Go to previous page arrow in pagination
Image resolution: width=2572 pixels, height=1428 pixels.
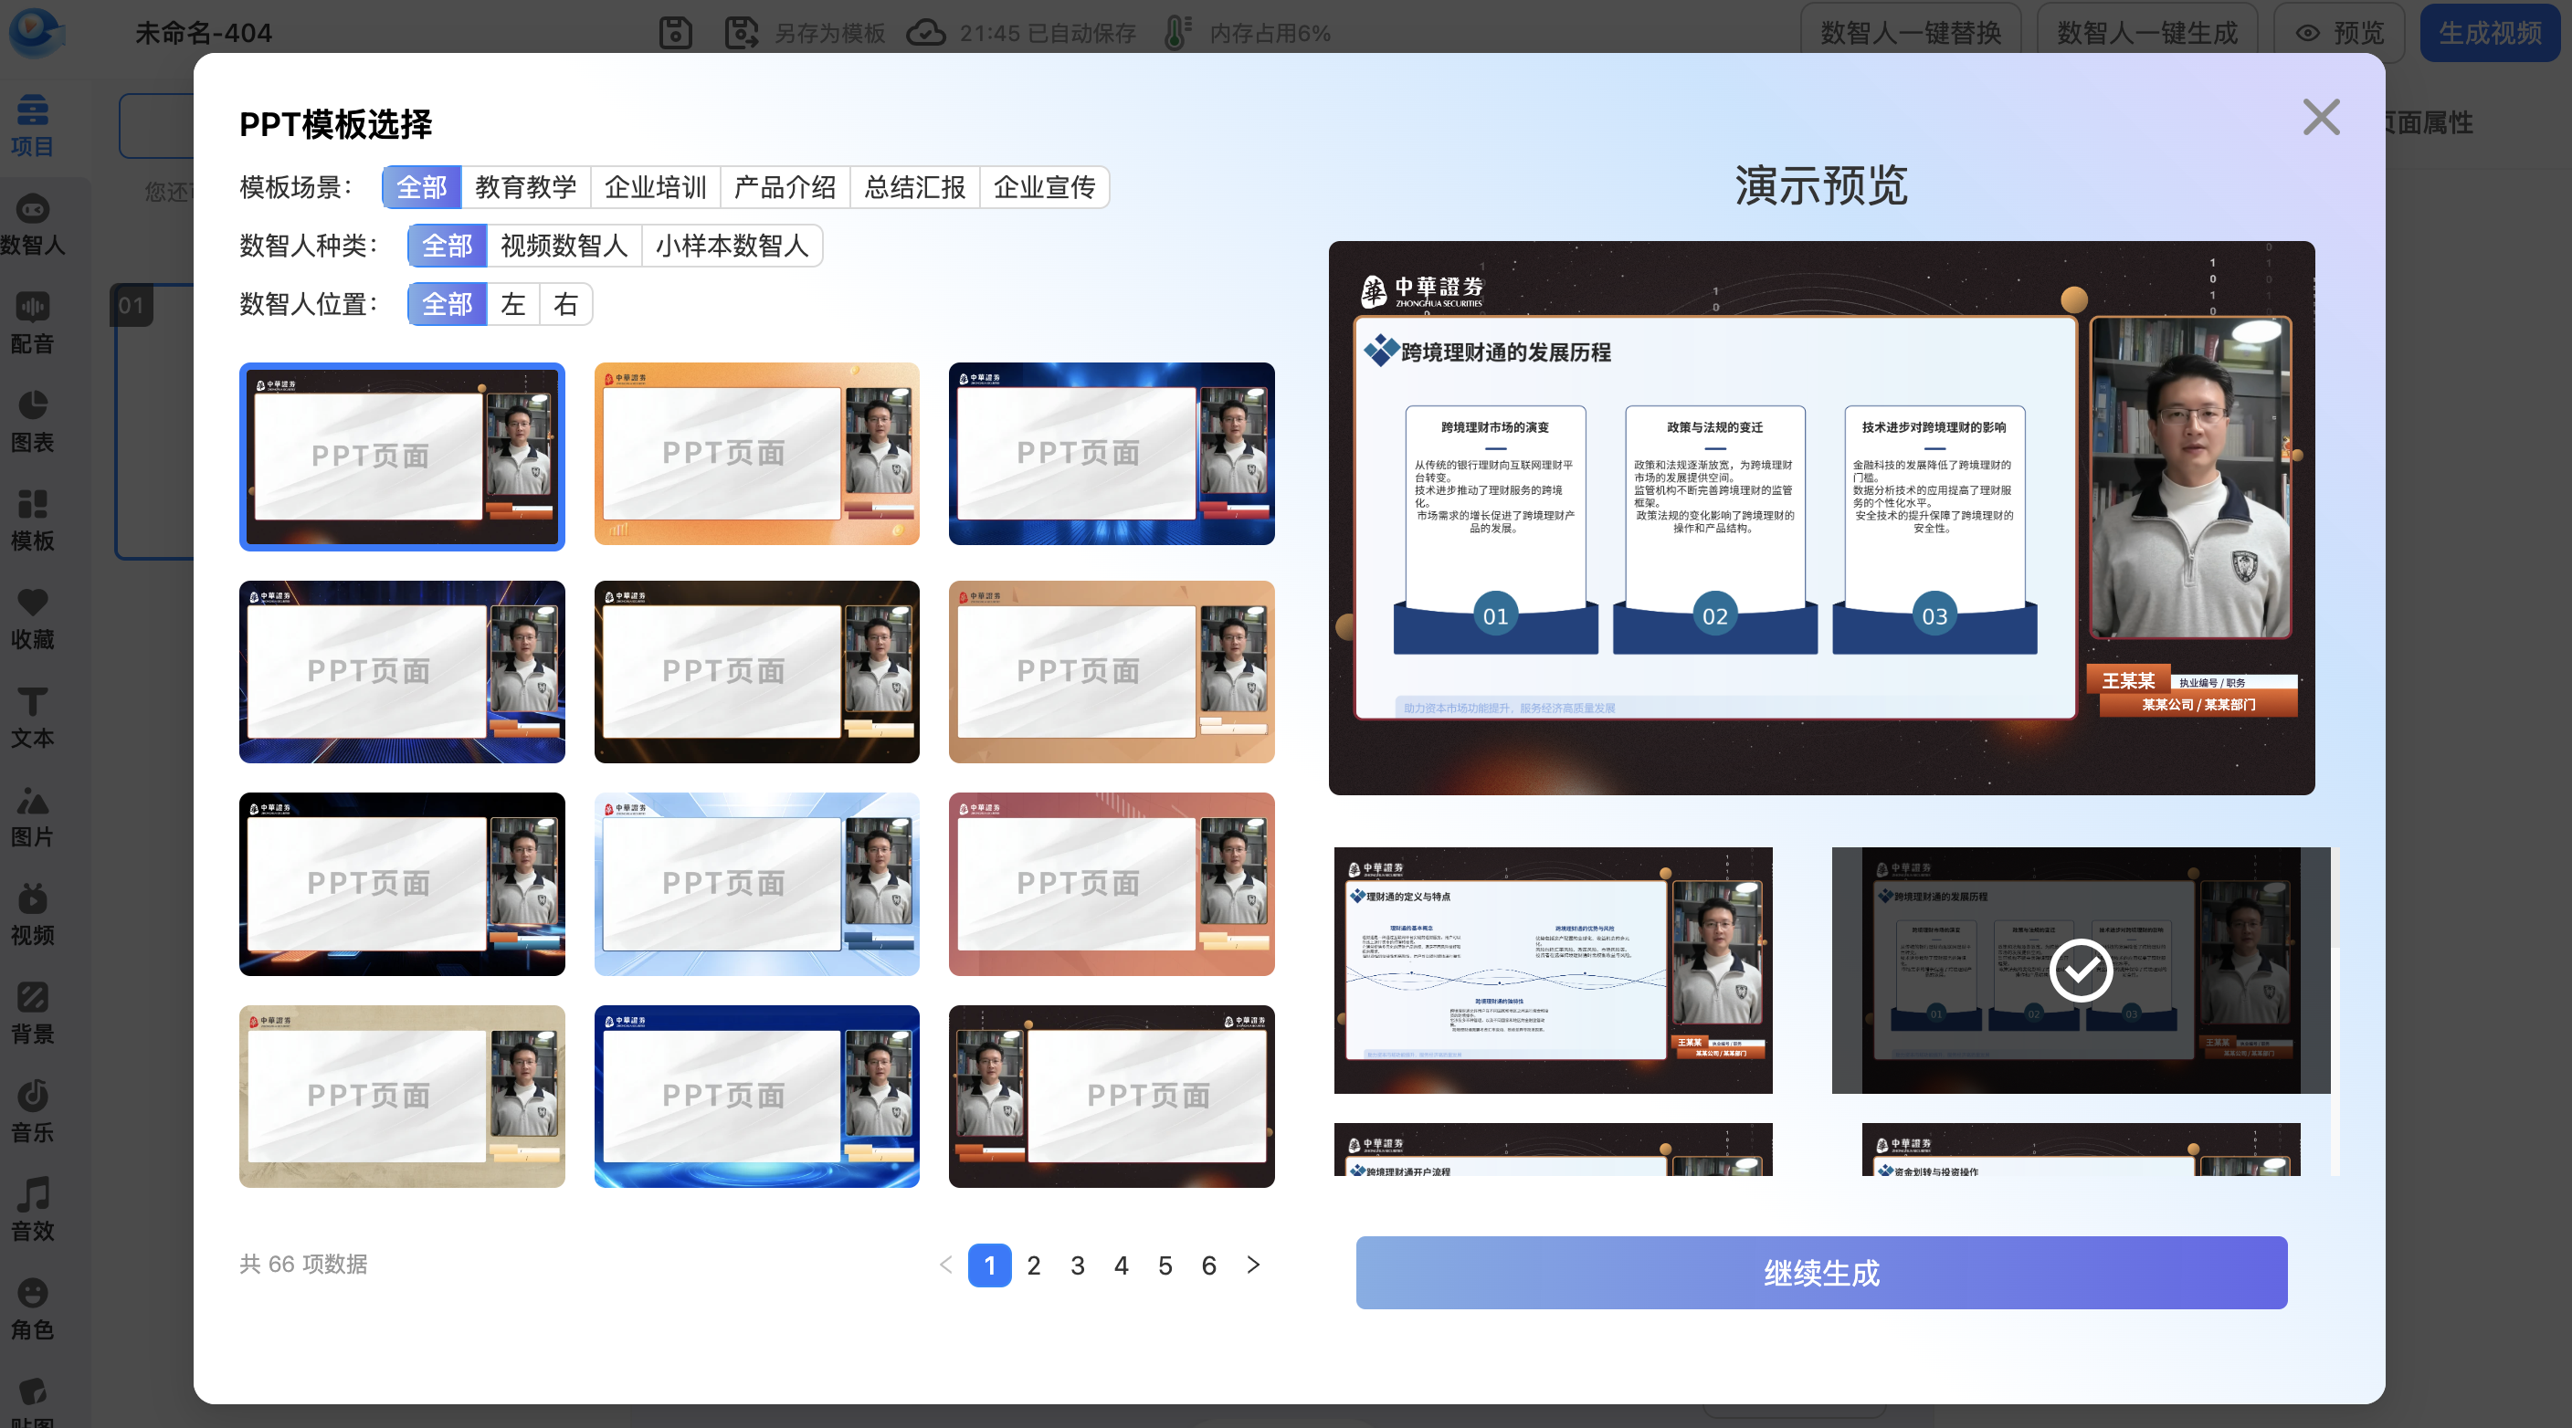(945, 1265)
